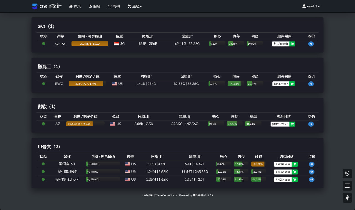
Task: Click the network value 1.24M | 2.62K
Action: point(157,172)
